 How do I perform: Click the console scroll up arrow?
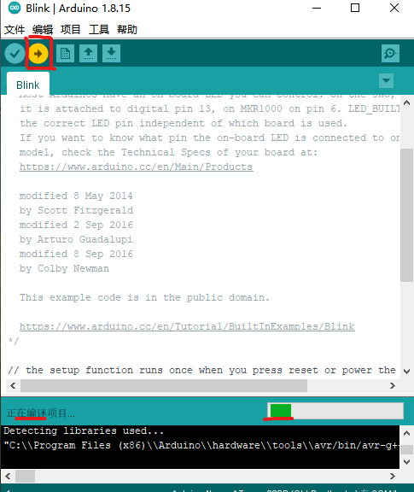point(407,433)
